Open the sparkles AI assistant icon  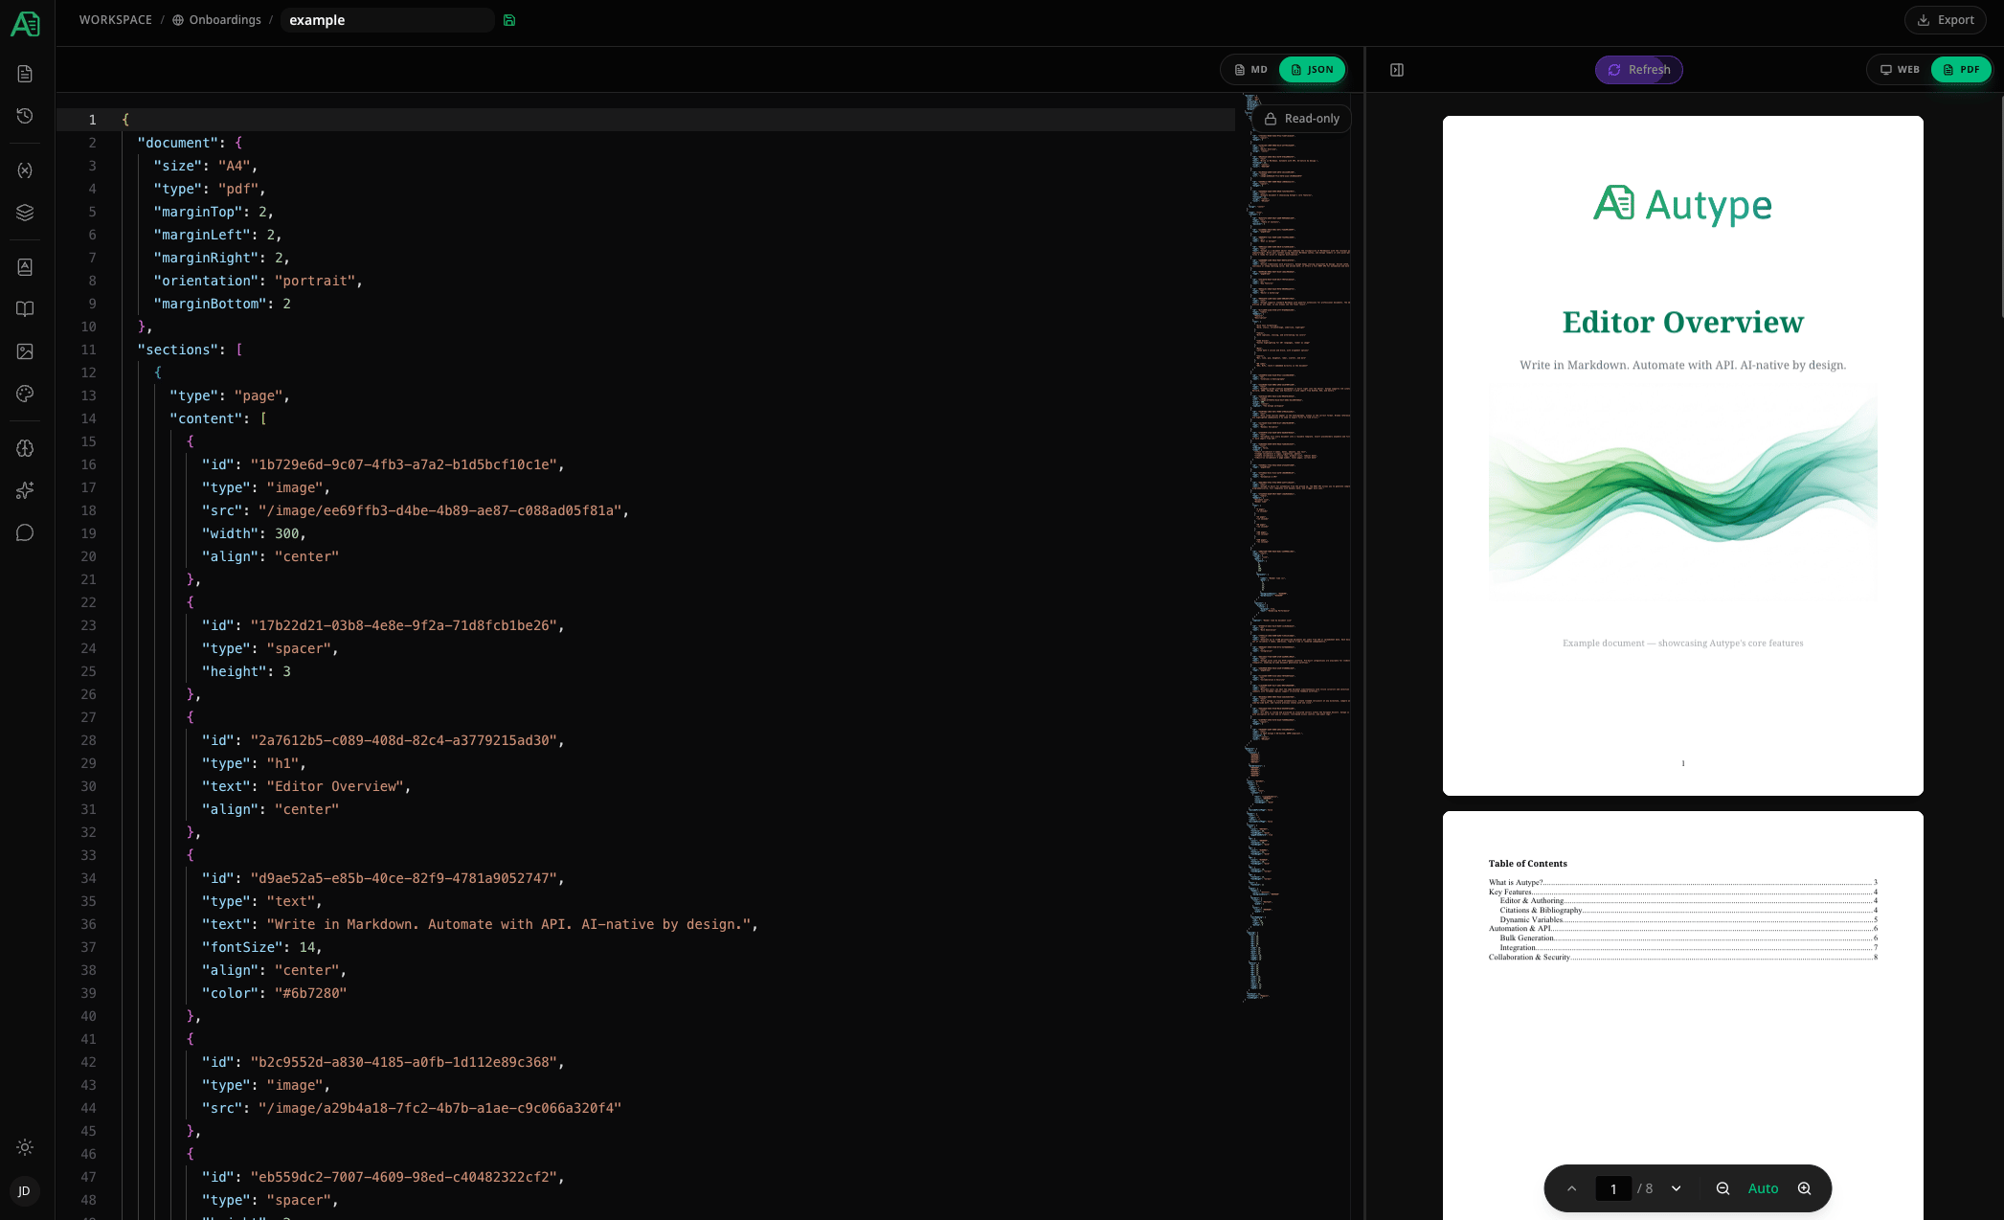pyautogui.click(x=26, y=490)
